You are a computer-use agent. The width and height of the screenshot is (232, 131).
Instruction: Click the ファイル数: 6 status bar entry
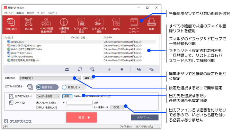click(126, 127)
